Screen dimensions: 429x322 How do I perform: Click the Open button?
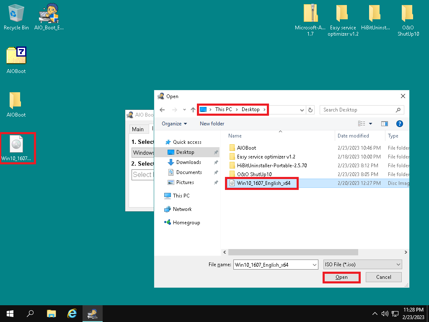coord(341,277)
